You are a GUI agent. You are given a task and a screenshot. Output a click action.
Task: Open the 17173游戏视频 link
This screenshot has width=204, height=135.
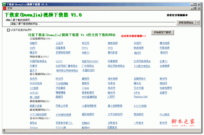tap(38, 115)
